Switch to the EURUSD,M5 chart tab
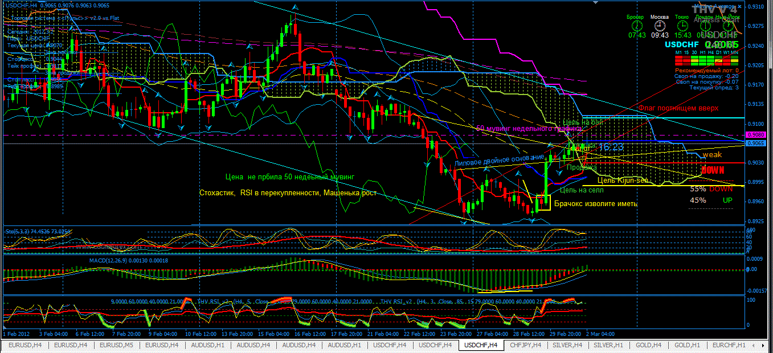Viewport: 773px width, 353px height. (116, 346)
